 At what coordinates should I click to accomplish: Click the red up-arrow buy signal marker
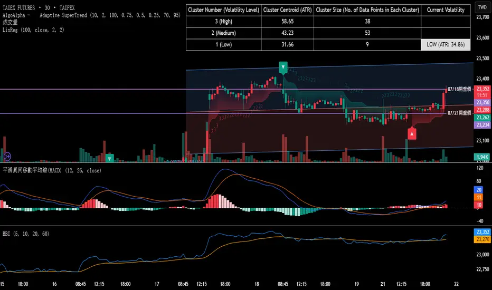pyautogui.click(x=412, y=133)
